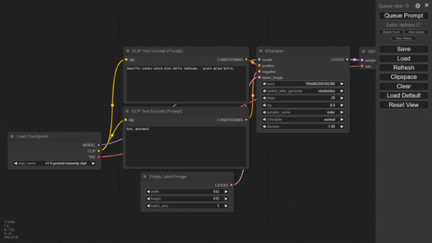The height and width of the screenshot is (243, 432).
Task: Open the sampler_name euler dropdown
Action: (x=303, y=112)
